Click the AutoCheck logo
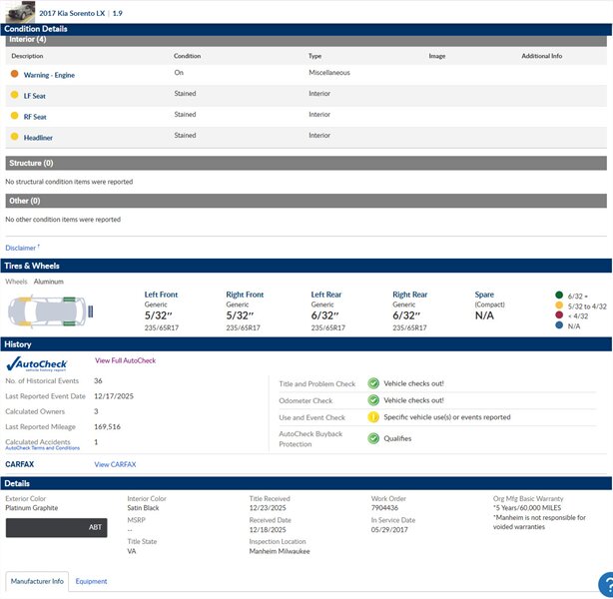The image size is (613, 599). pos(36,364)
